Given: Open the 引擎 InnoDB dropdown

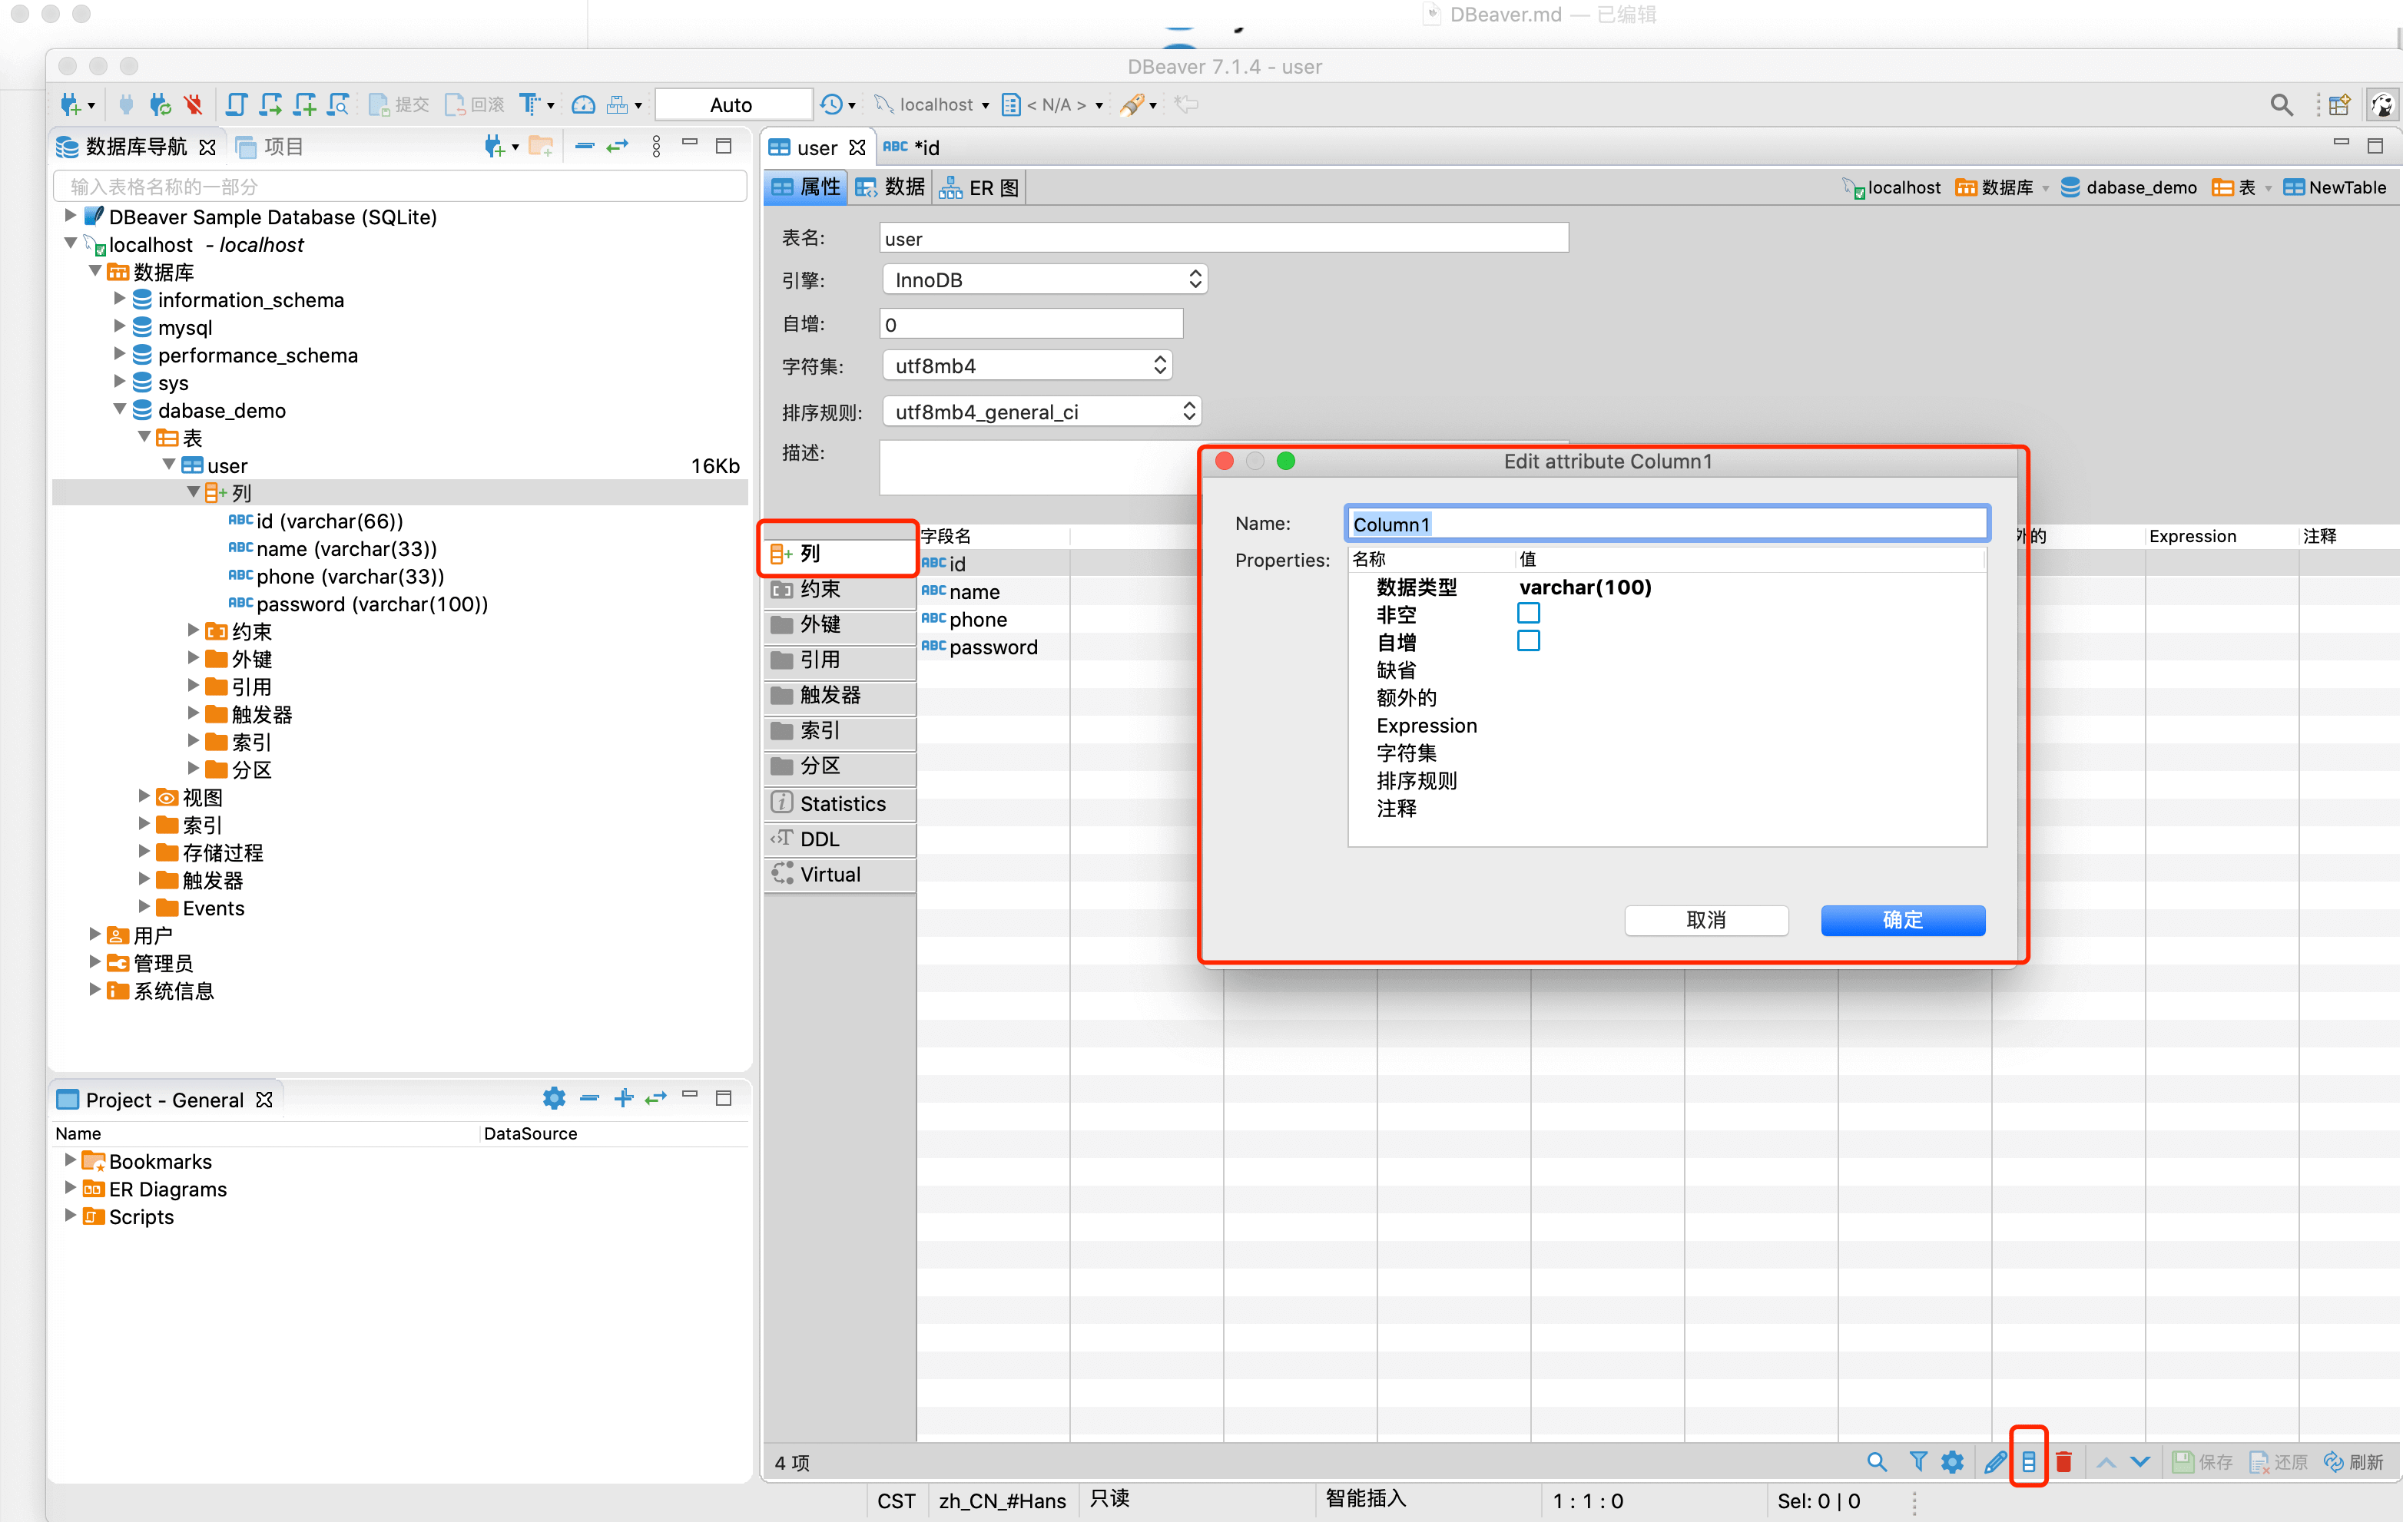Looking at the screenshot, I should tap(1044, 280).
